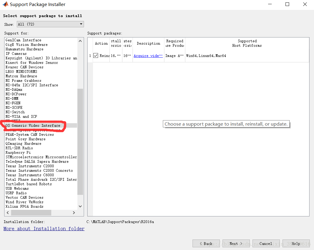Close the Support Package Installer window
The width and height of the screenshot is (314, 250).
click(x=305, y=4)
